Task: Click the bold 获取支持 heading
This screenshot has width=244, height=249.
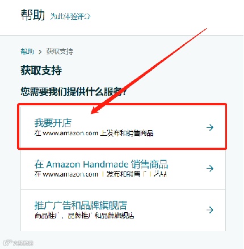Action: [41, 71]
